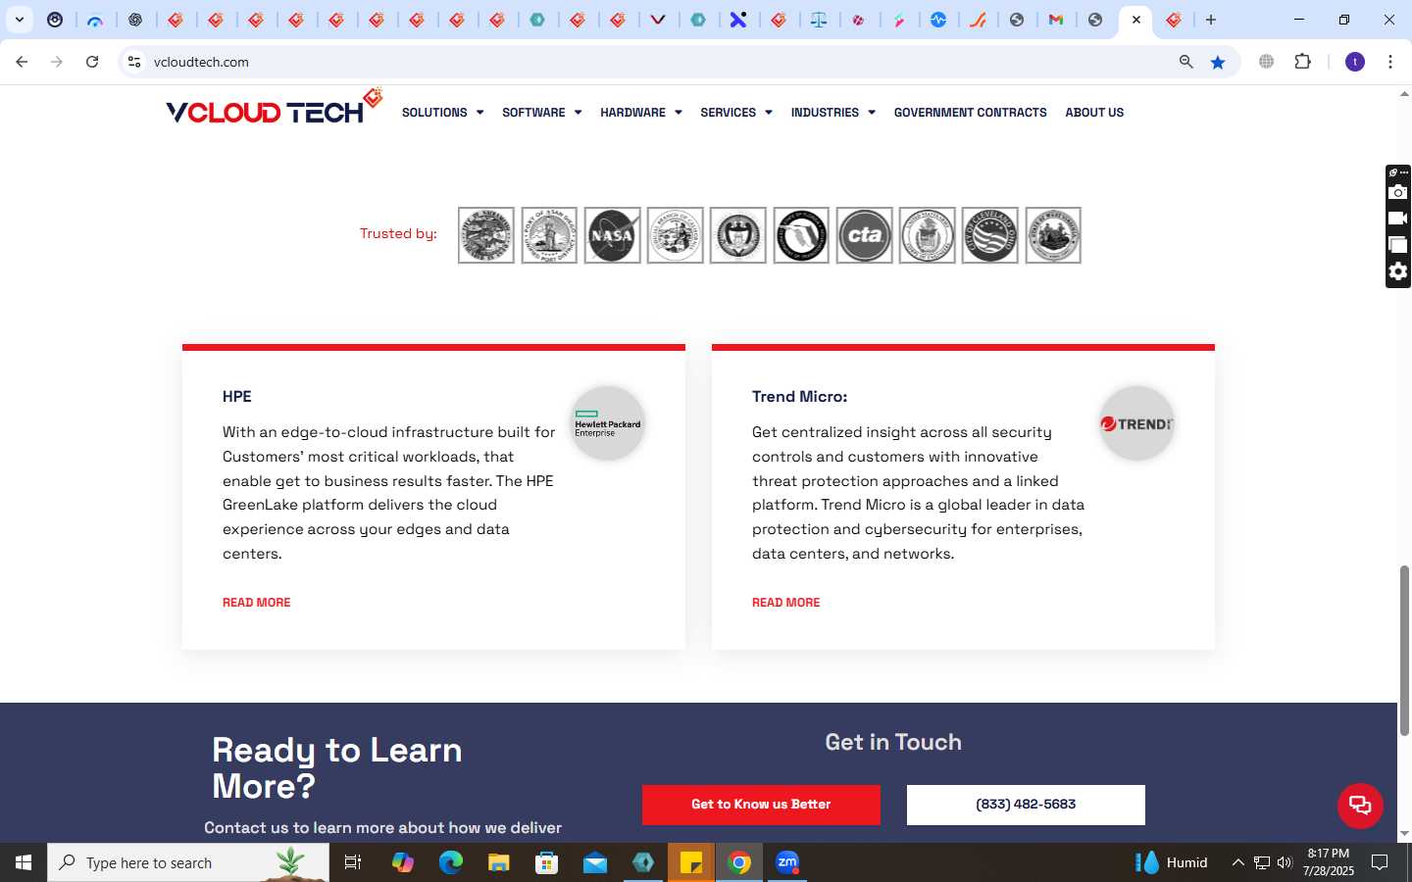The height and width of the screenshot is (882, 1412).
Task: Open the Chrome extensions puzzle icon
Action: [1302, 62]
